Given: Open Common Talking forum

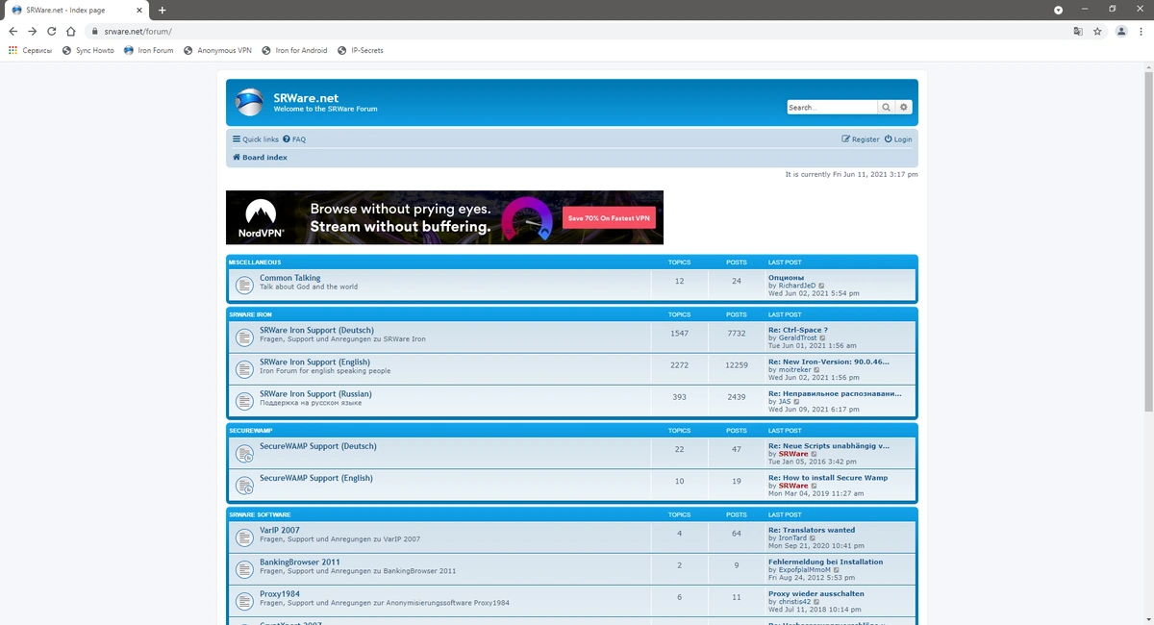Looking at the screenshot, I should pos(289,278).
